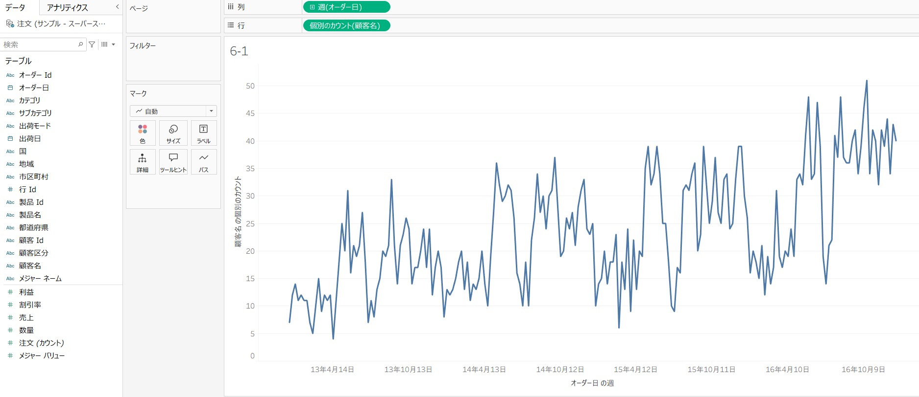
Task: Expand the 週(オーダー日) pill on columns
Action: 312,7
